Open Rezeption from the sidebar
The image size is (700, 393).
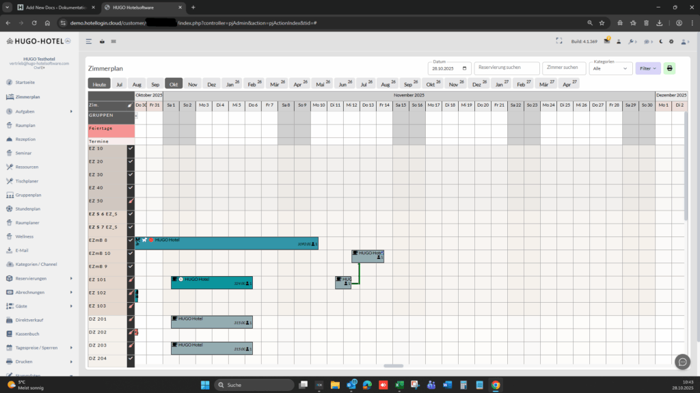tap(25, 139)
